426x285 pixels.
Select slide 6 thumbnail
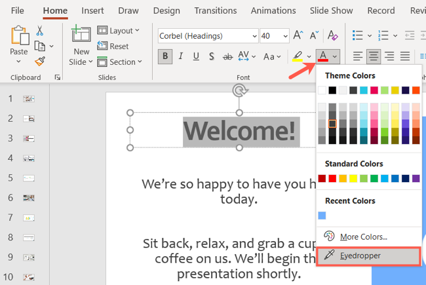pos(29,198)
